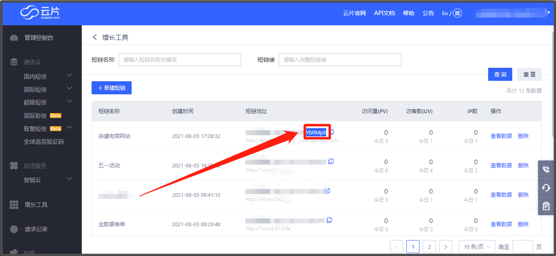This screenshot has height=256, width=556.
Task: Click the 共计 12 条数据 total count
Action: (524, 91)
